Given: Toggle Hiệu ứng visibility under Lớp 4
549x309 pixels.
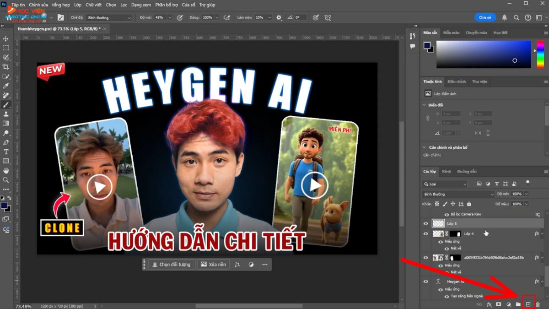Looking at the screenshot, I should (441, 241).
